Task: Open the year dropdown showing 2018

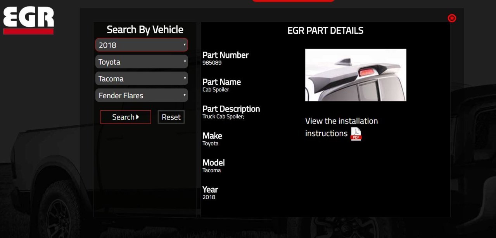Action: tap(142, 45)
